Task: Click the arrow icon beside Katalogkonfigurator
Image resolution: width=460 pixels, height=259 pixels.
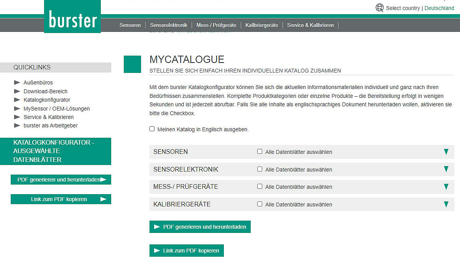Action: point(17,100)
